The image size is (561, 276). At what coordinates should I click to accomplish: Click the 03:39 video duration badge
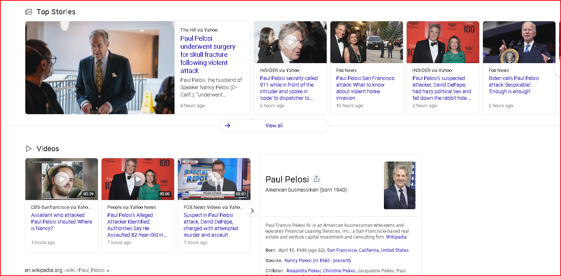pos(89,194)
